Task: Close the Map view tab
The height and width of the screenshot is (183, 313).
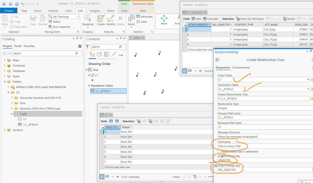Action: [143, 38]
